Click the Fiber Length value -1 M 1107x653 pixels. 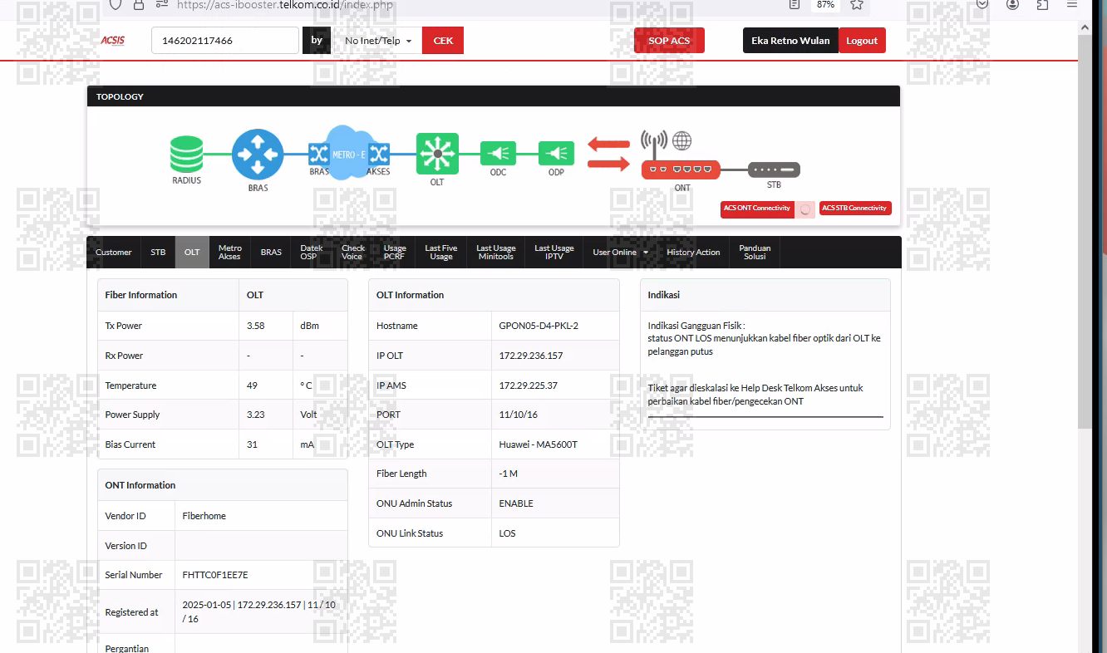pyautogui.click(x=509, y=474)
